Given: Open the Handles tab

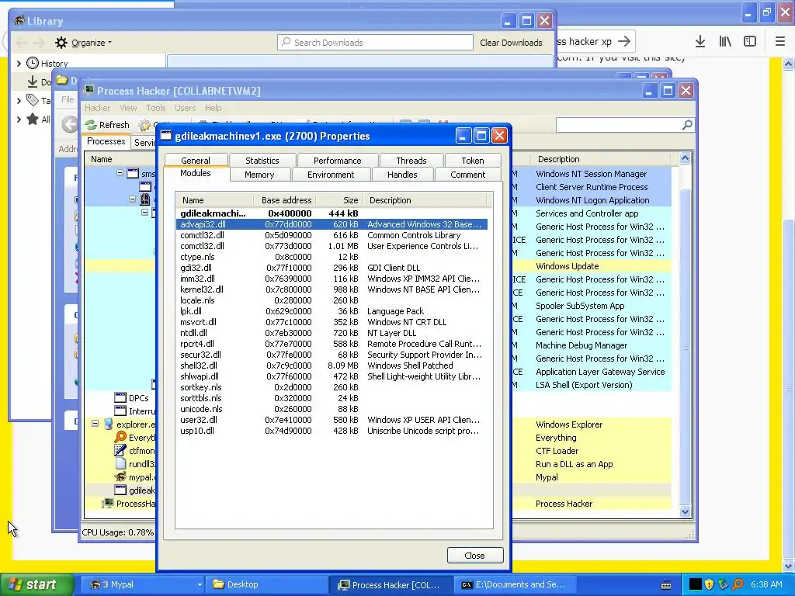Looking at the screenshot, I should 402,175.
